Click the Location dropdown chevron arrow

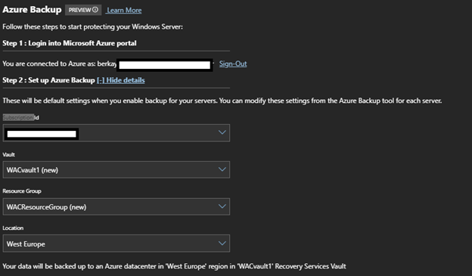(222, 243)
